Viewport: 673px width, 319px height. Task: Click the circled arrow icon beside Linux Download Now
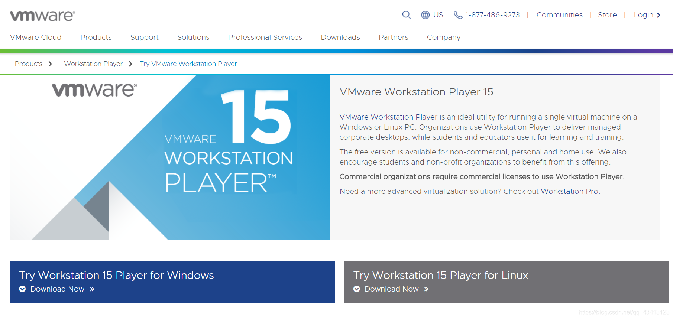(x=357, y=289)
